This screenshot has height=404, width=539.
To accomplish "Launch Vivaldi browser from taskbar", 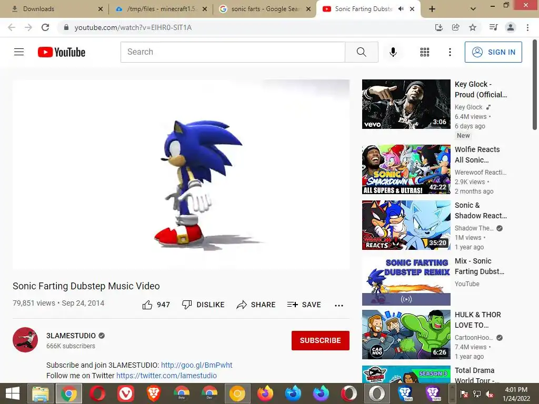I will (x=125, y=393).
